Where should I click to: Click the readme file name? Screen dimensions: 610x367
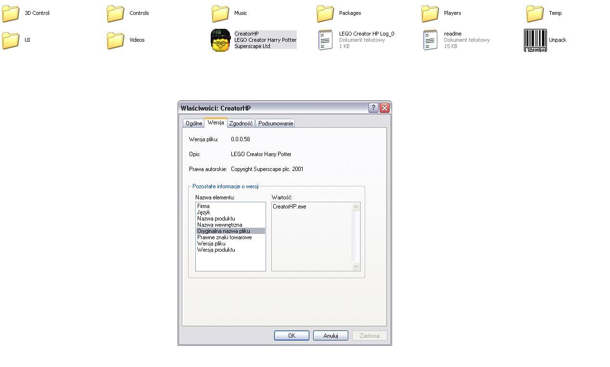click(453, 34)
